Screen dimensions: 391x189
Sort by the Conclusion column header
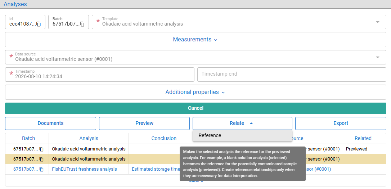pos(164,138)
